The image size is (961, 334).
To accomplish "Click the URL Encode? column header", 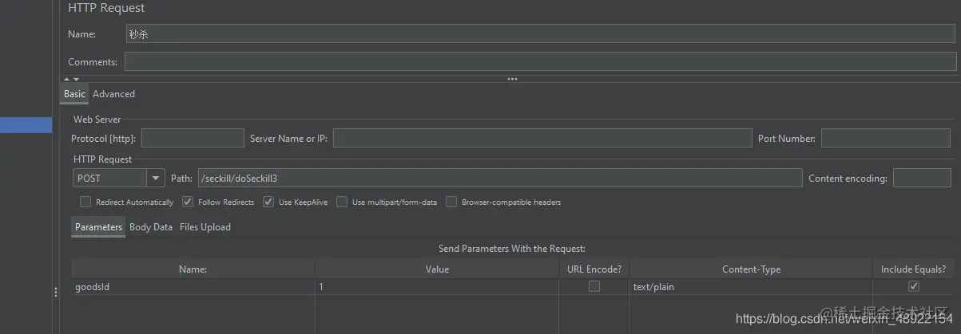I will [594, 269].
